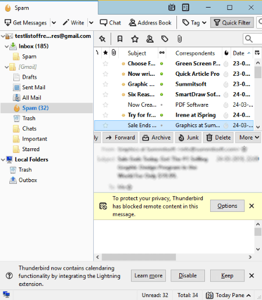Sort by starred column header
This screenshot has height=300, width=262.
click(105, 53)
